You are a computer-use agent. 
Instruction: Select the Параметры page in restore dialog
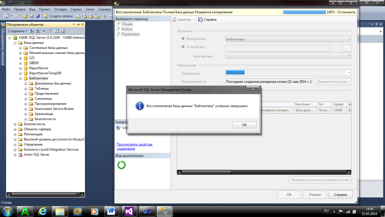pyautogui.click(x=130, y=34)
